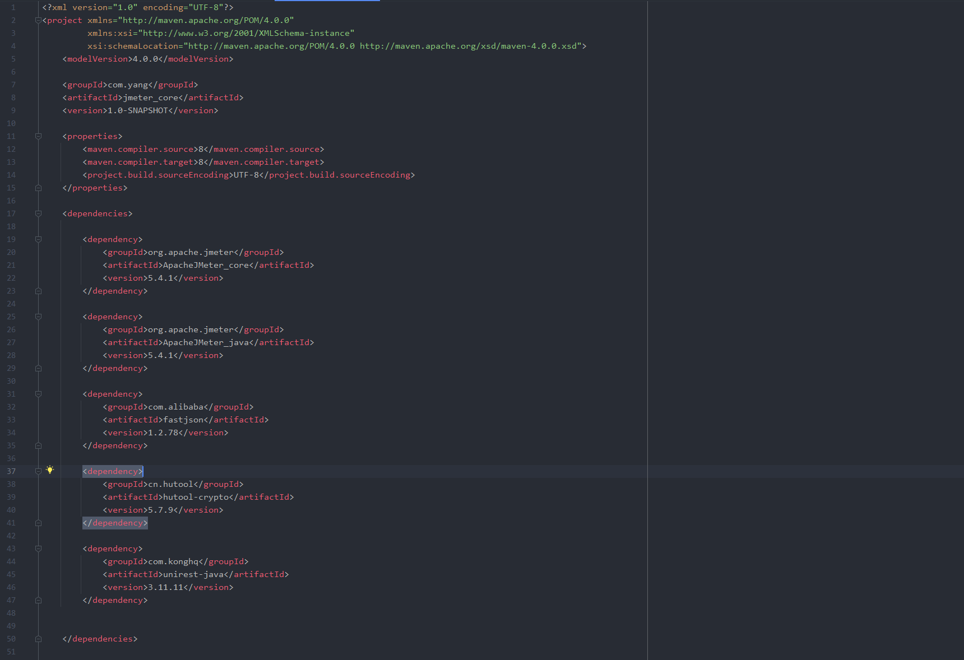Viewport: 964px width, 660px height.
Task: Click version "5.4.1" on line 28
Action: click(161, 355)
